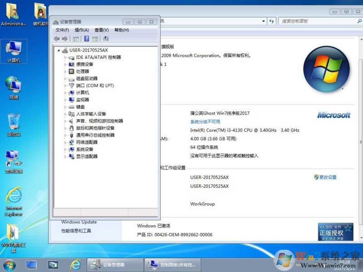Select the 声音、视频和游戏控制器 speaker icon

point(72,121)
